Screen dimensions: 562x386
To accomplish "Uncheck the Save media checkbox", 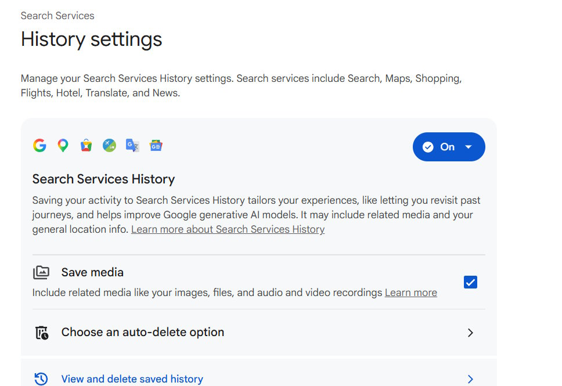I will (470, 282).
